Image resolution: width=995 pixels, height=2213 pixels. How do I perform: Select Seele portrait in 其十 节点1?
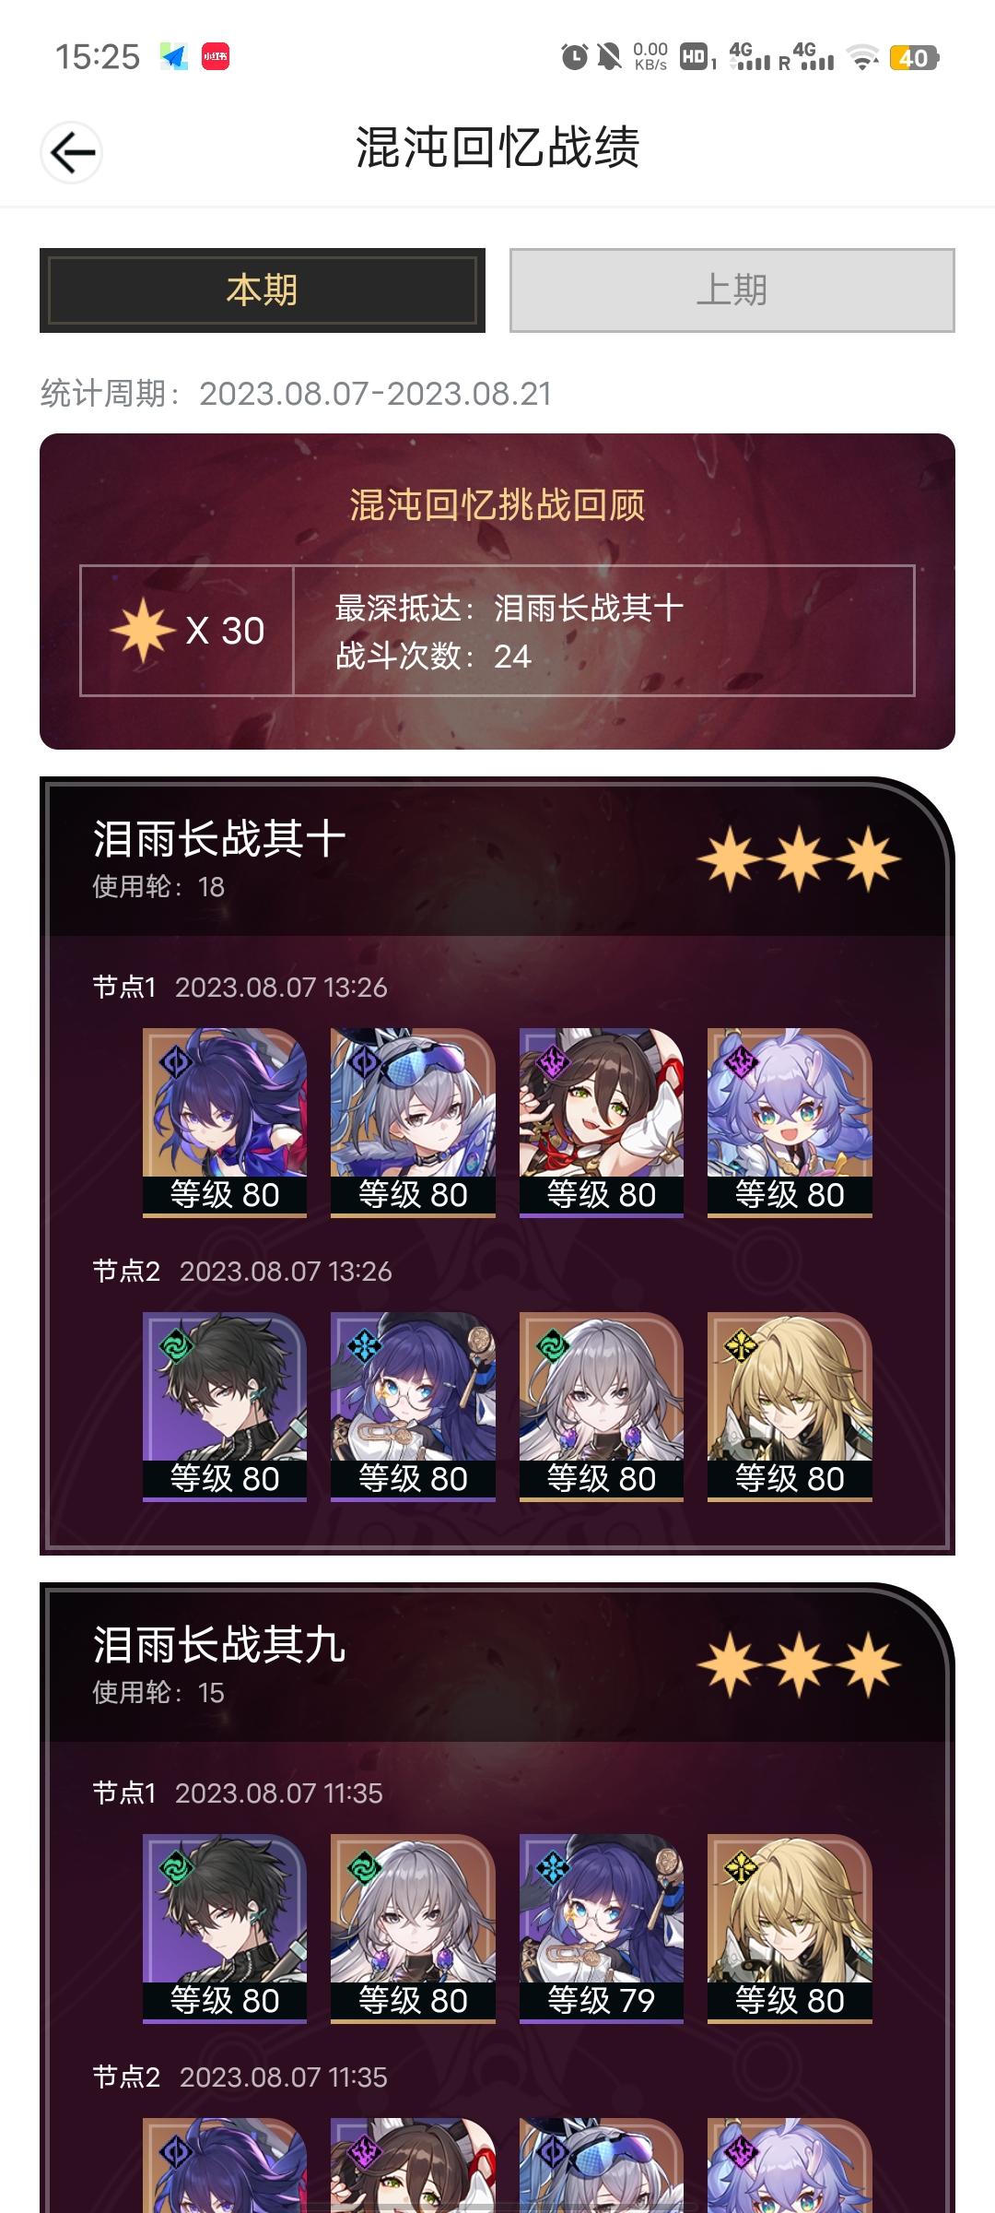225,1123
